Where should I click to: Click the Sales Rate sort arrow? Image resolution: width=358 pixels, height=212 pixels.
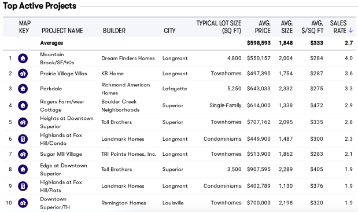(x=350, y=31)
